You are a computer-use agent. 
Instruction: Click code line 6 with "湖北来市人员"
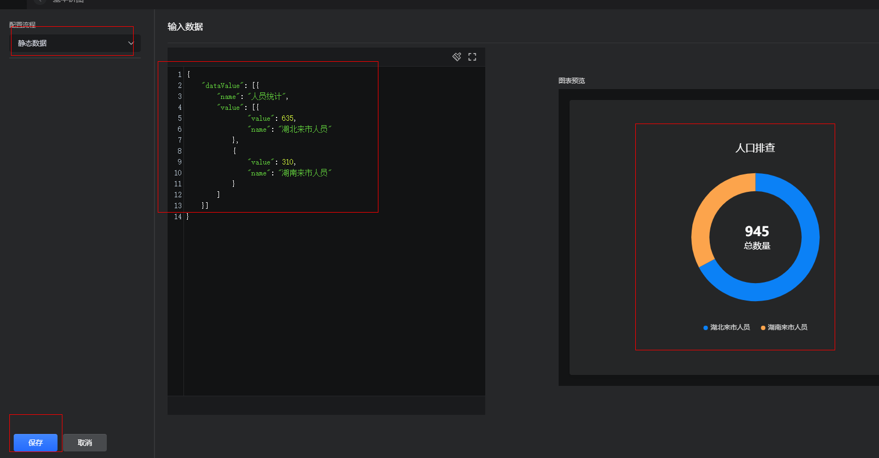click(x=290, y=130)
